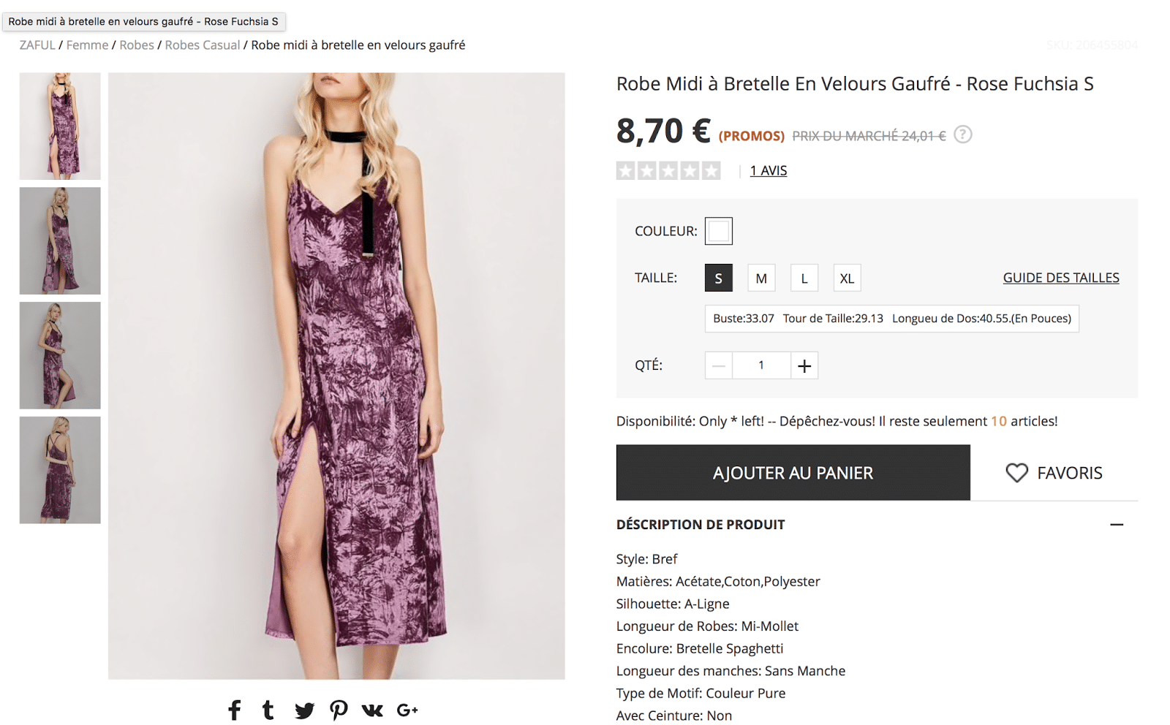View the back-view dress thumbnail
The width and height of the screenshot is (1170, 725).
click(60, 470)
